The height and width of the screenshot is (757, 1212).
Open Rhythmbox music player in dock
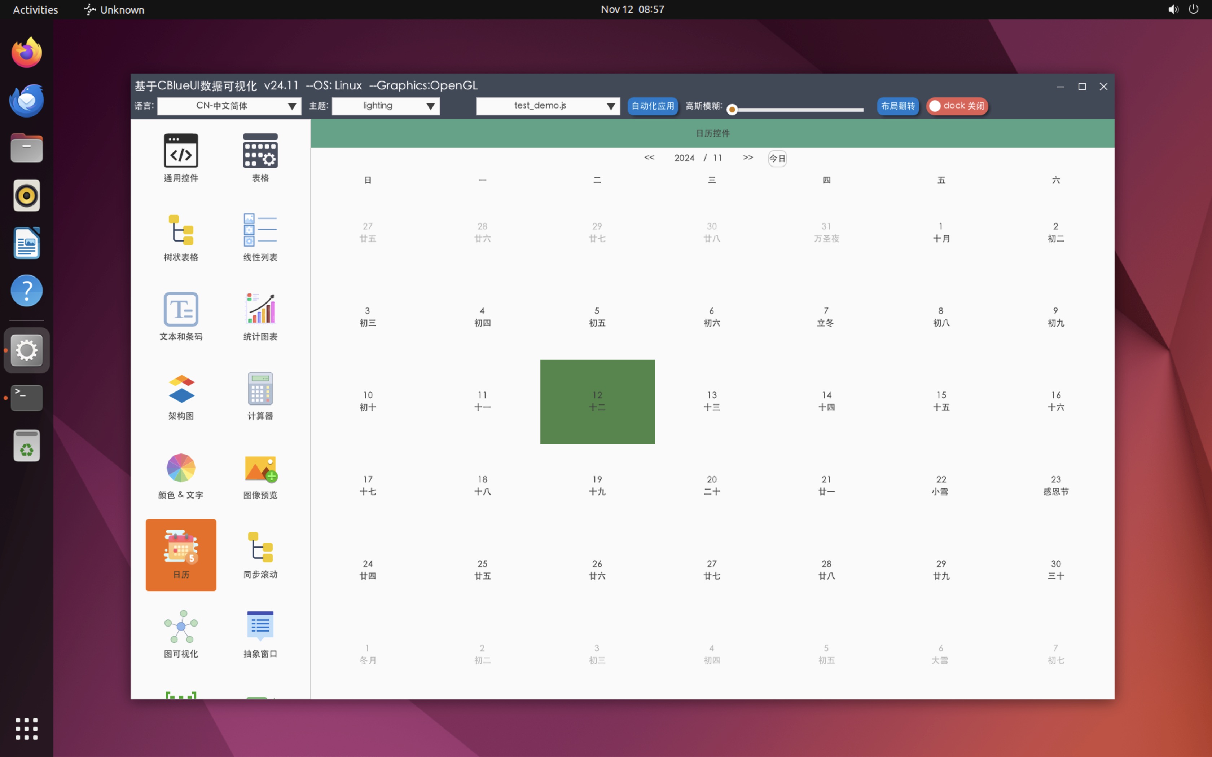27,195
